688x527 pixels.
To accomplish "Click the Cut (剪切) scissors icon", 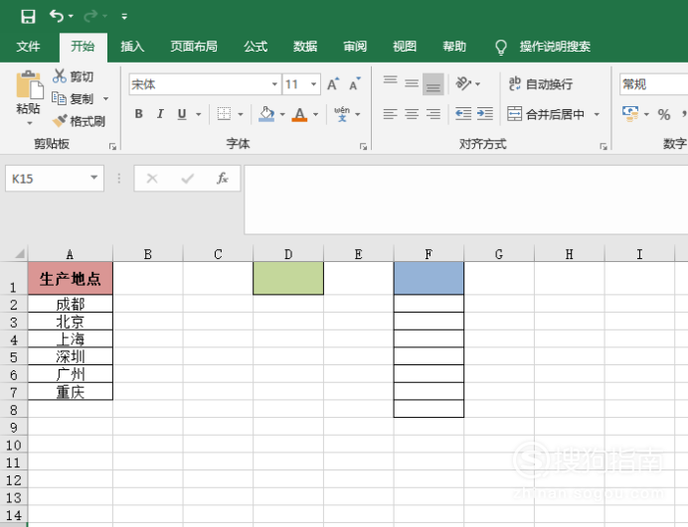I will (60, 76).
